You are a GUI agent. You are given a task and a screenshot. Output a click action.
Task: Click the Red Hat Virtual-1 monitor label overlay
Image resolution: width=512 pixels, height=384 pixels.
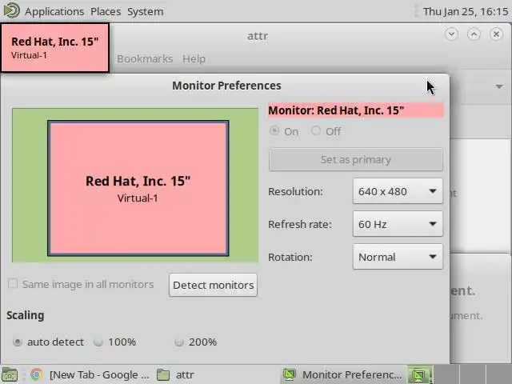[55, 48]
